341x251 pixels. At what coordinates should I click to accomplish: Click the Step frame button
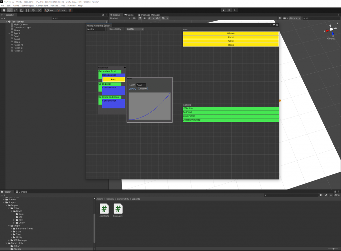pyautogui.click(x=235, y=10)
